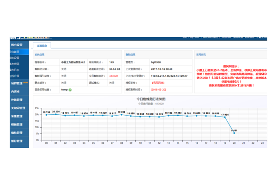
Task: Open the 关键词管理 menu section
Action: (18, 108)
